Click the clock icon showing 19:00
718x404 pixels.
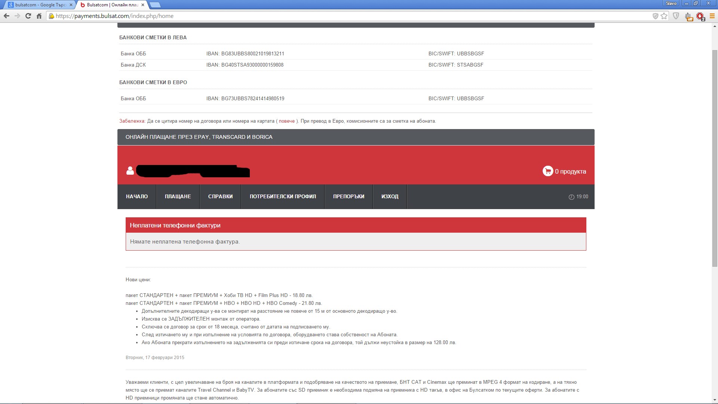pos(571,197)
